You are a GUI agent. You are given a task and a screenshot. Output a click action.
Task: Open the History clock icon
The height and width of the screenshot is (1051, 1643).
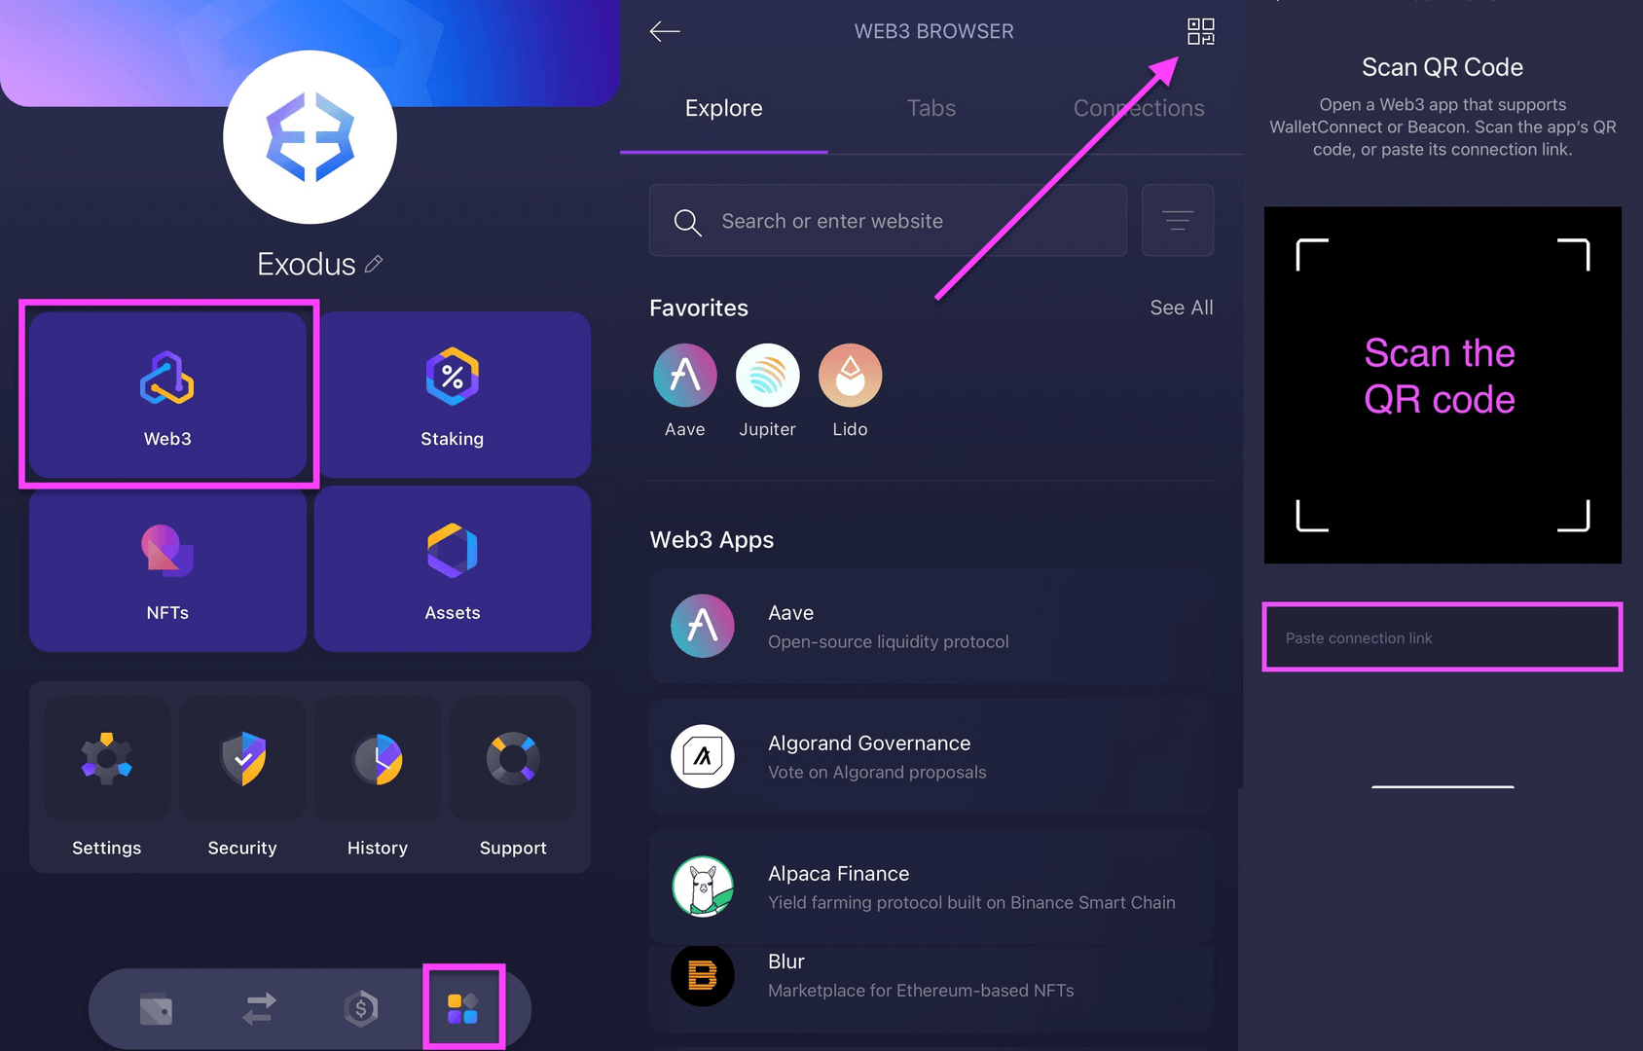(x=378, y=759)
